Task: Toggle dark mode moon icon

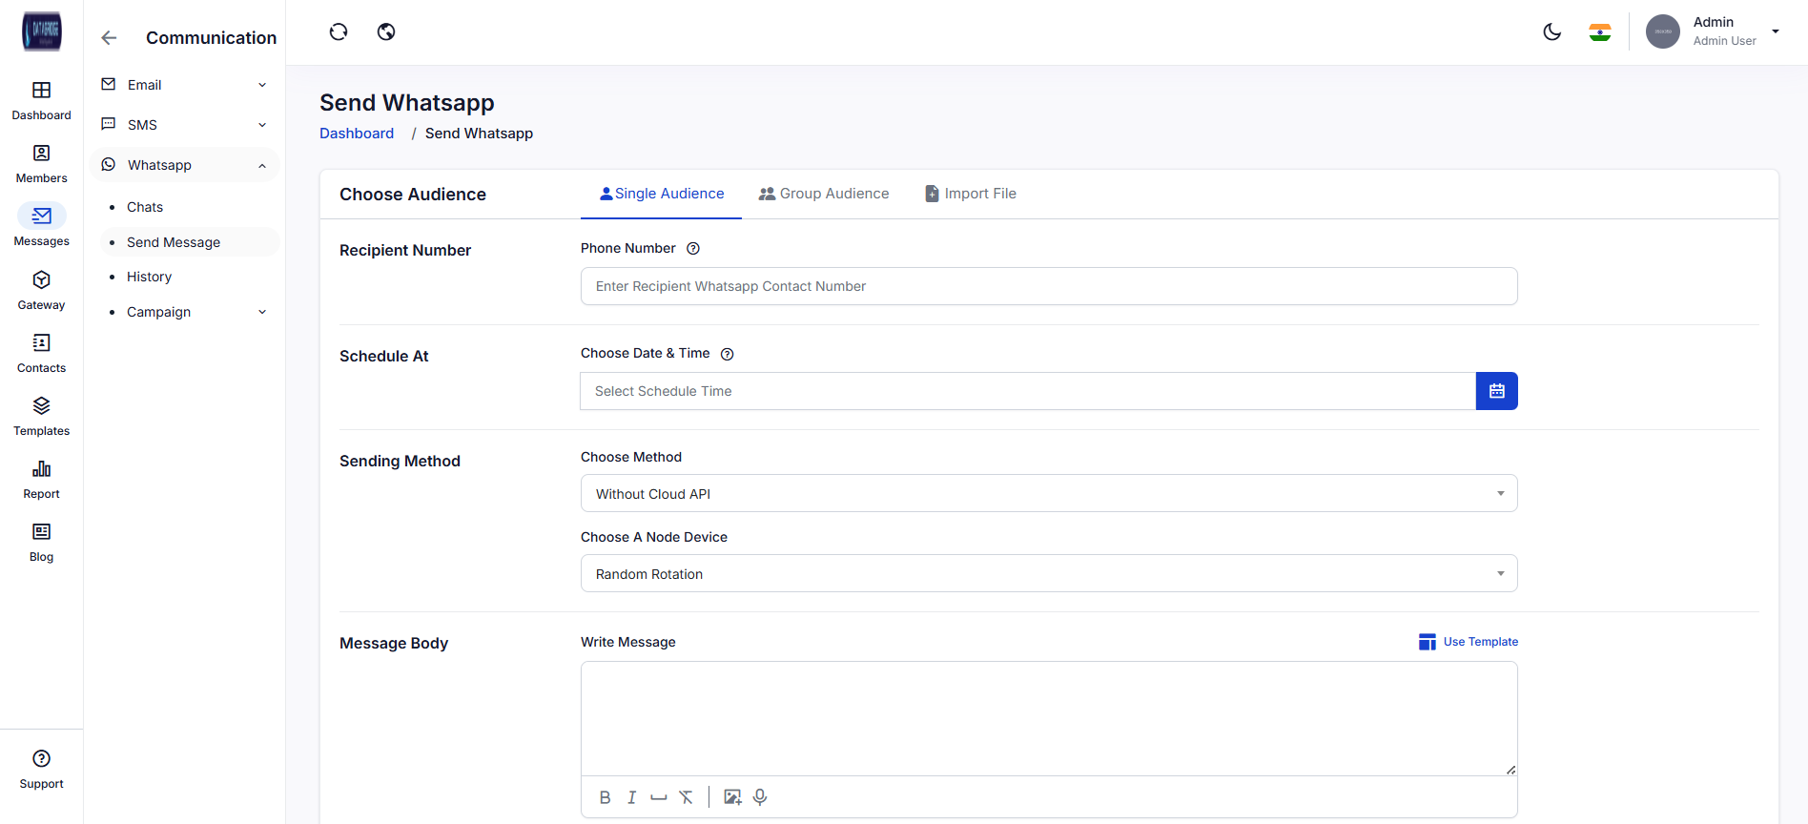Action: tap(1551, 32)
